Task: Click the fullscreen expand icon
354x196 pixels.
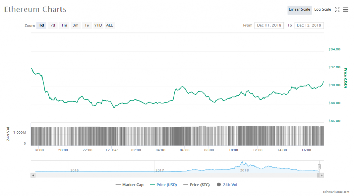Action: tap(337, 10)
